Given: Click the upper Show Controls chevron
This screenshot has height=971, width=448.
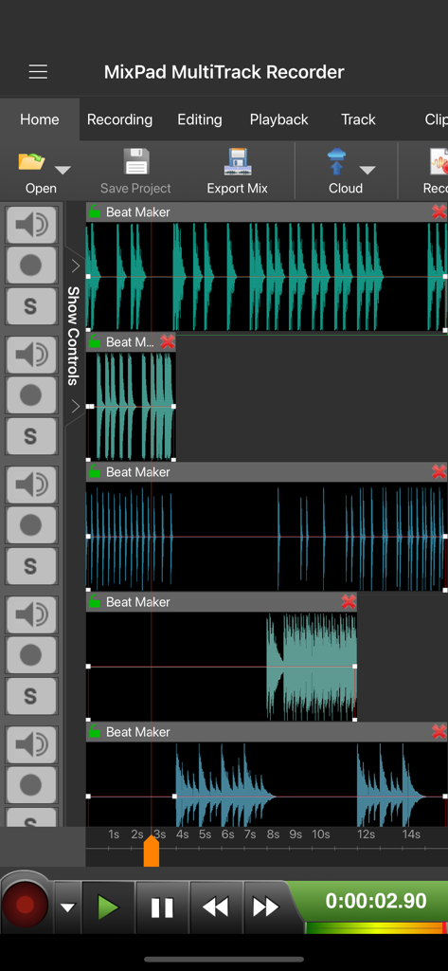Looking at the screenshot, I should 76,266.
